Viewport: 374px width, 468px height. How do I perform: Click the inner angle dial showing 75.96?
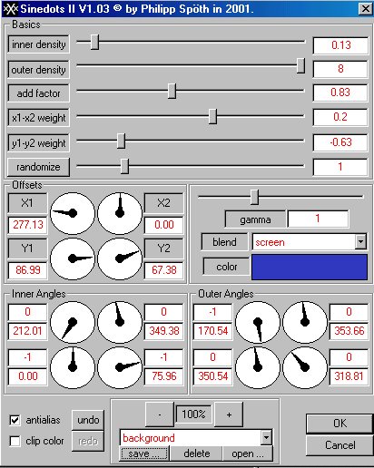(x=120, y=367)
